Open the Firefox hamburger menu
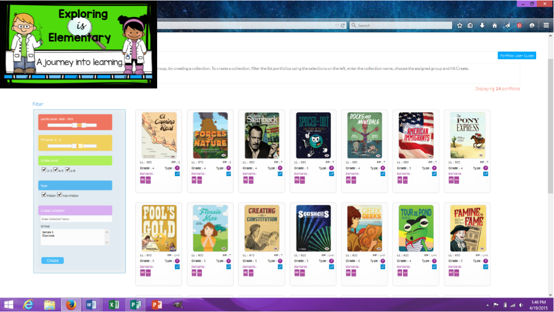The width and height of the screenshot is (554, 312). pos(546,26)
